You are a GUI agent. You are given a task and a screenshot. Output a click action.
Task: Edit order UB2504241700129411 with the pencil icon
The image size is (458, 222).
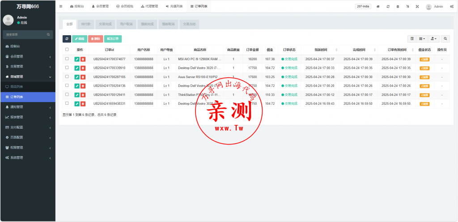(77, 95)
